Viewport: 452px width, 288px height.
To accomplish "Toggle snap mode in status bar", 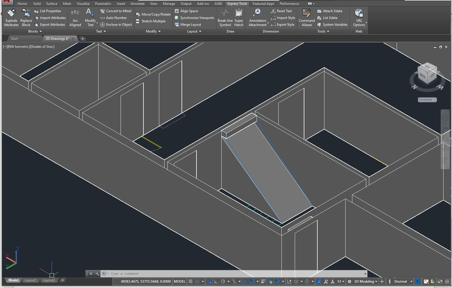I will tap(197, 281).
